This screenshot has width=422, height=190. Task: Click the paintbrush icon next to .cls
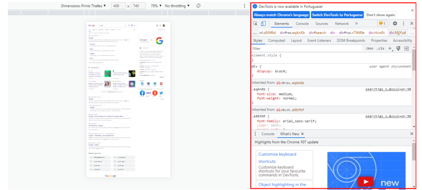point(398,48)
